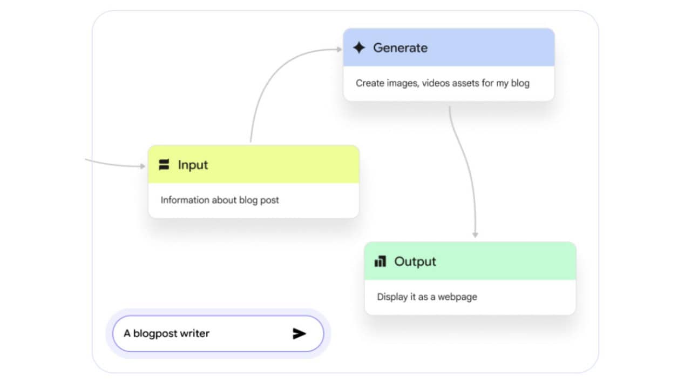Select the Output node title text
691x389 pixels.
[415, 261]
